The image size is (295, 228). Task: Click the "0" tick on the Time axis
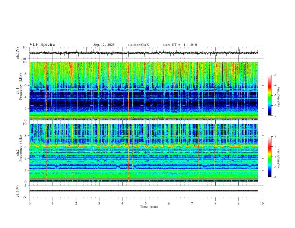(29, 203)
